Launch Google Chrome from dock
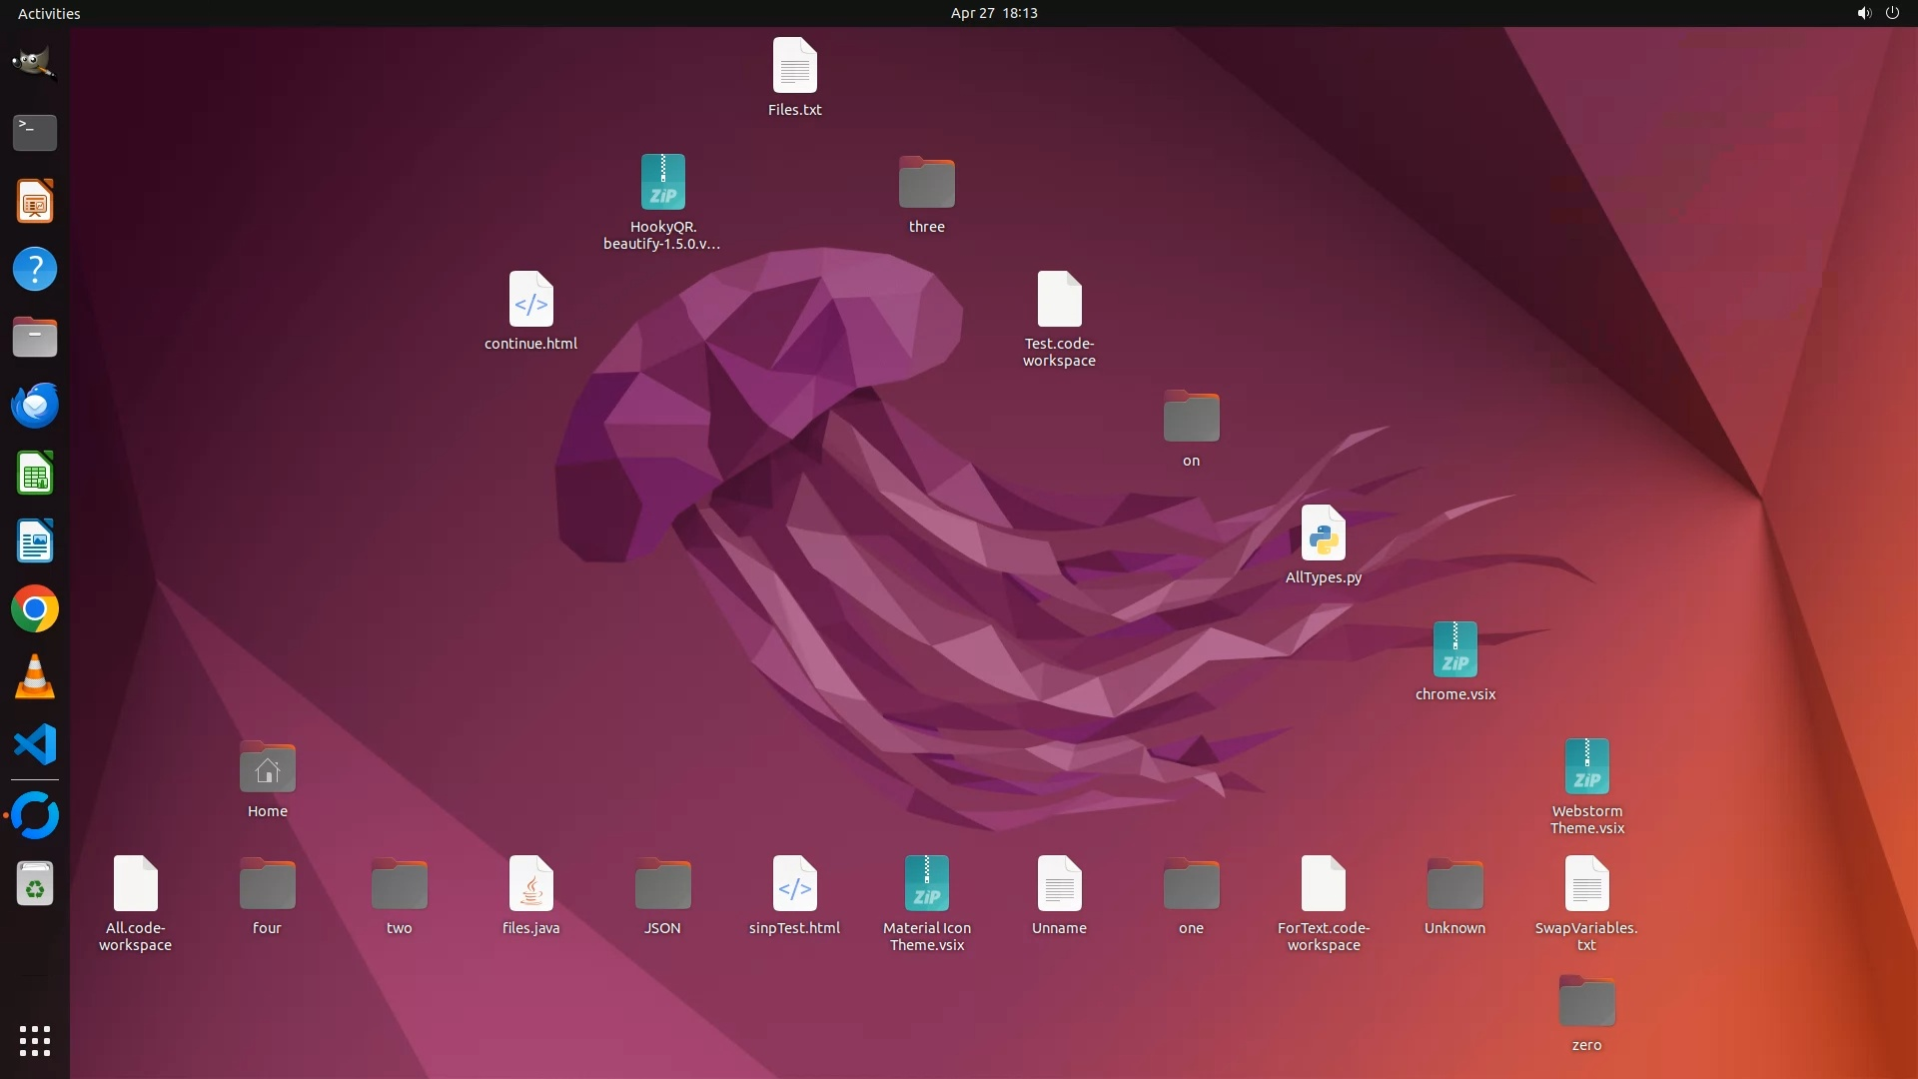The height and width of the screenshot is (1079, 1918). [34, 609]
